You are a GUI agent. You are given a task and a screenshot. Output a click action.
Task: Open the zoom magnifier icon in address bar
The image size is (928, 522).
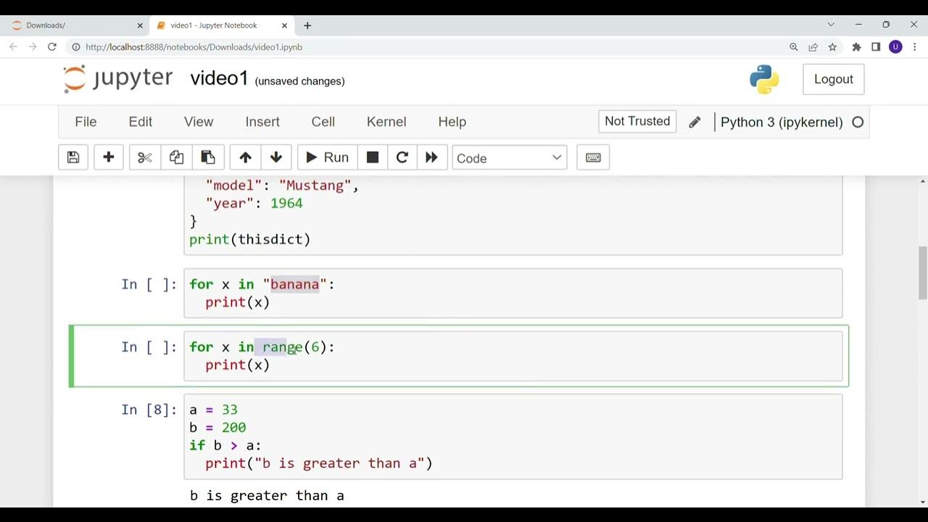[794, 47]
